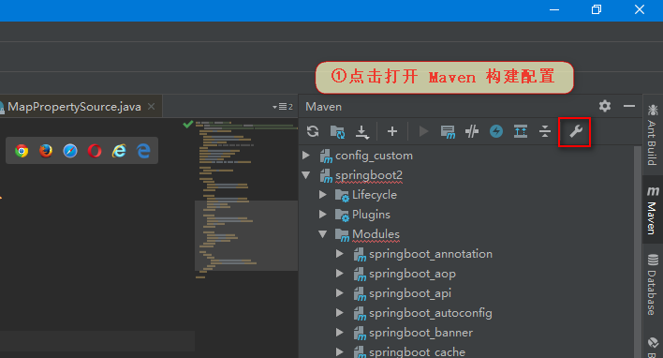Image resolution: width=663 pixels, height=358 pixels.
Task: Open in Safari browser icon
Action: [x=70, y=151]
